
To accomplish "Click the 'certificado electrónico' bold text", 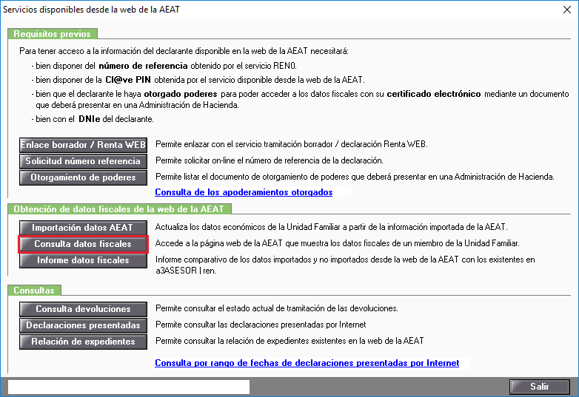I will pos(434,94).
